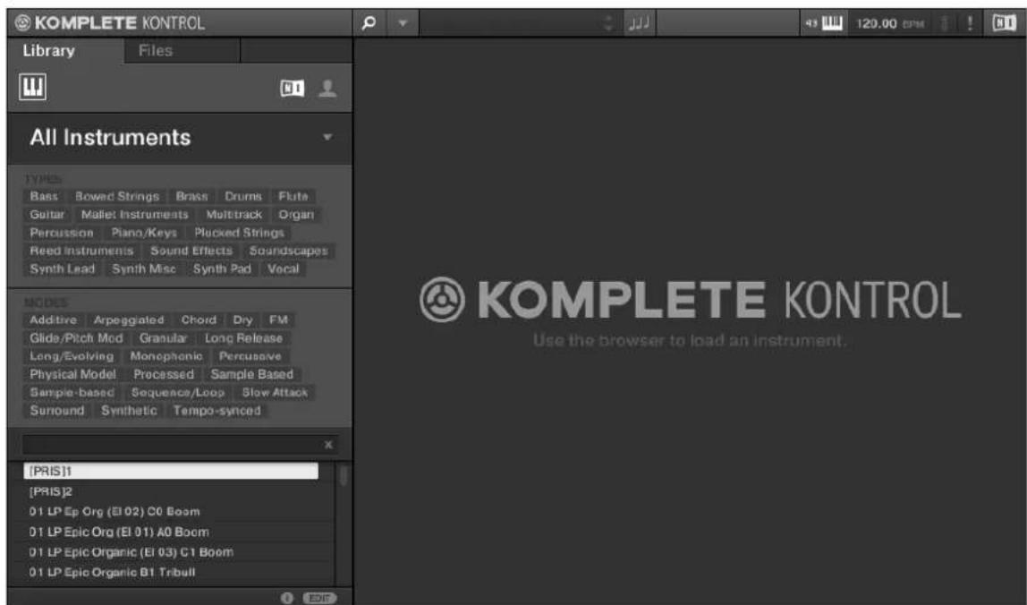This screenshot has width=1027, height=605.
Task: Select the Plucked Strings type tag
Action: click(240, 233)
